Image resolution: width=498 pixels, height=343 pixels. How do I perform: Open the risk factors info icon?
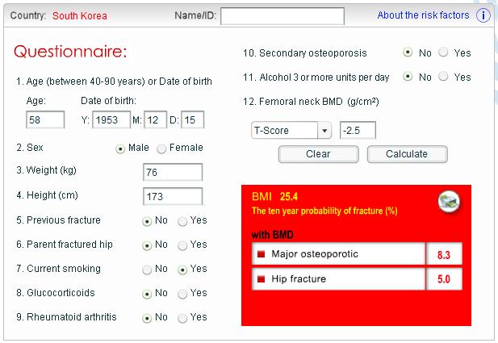tap(483, 15)
